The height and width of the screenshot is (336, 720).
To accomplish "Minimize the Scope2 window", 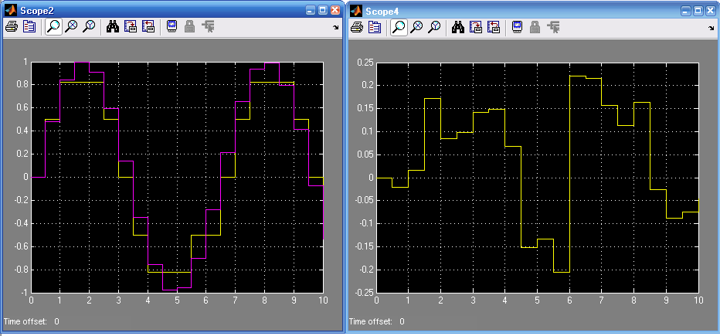I will 311,10.
